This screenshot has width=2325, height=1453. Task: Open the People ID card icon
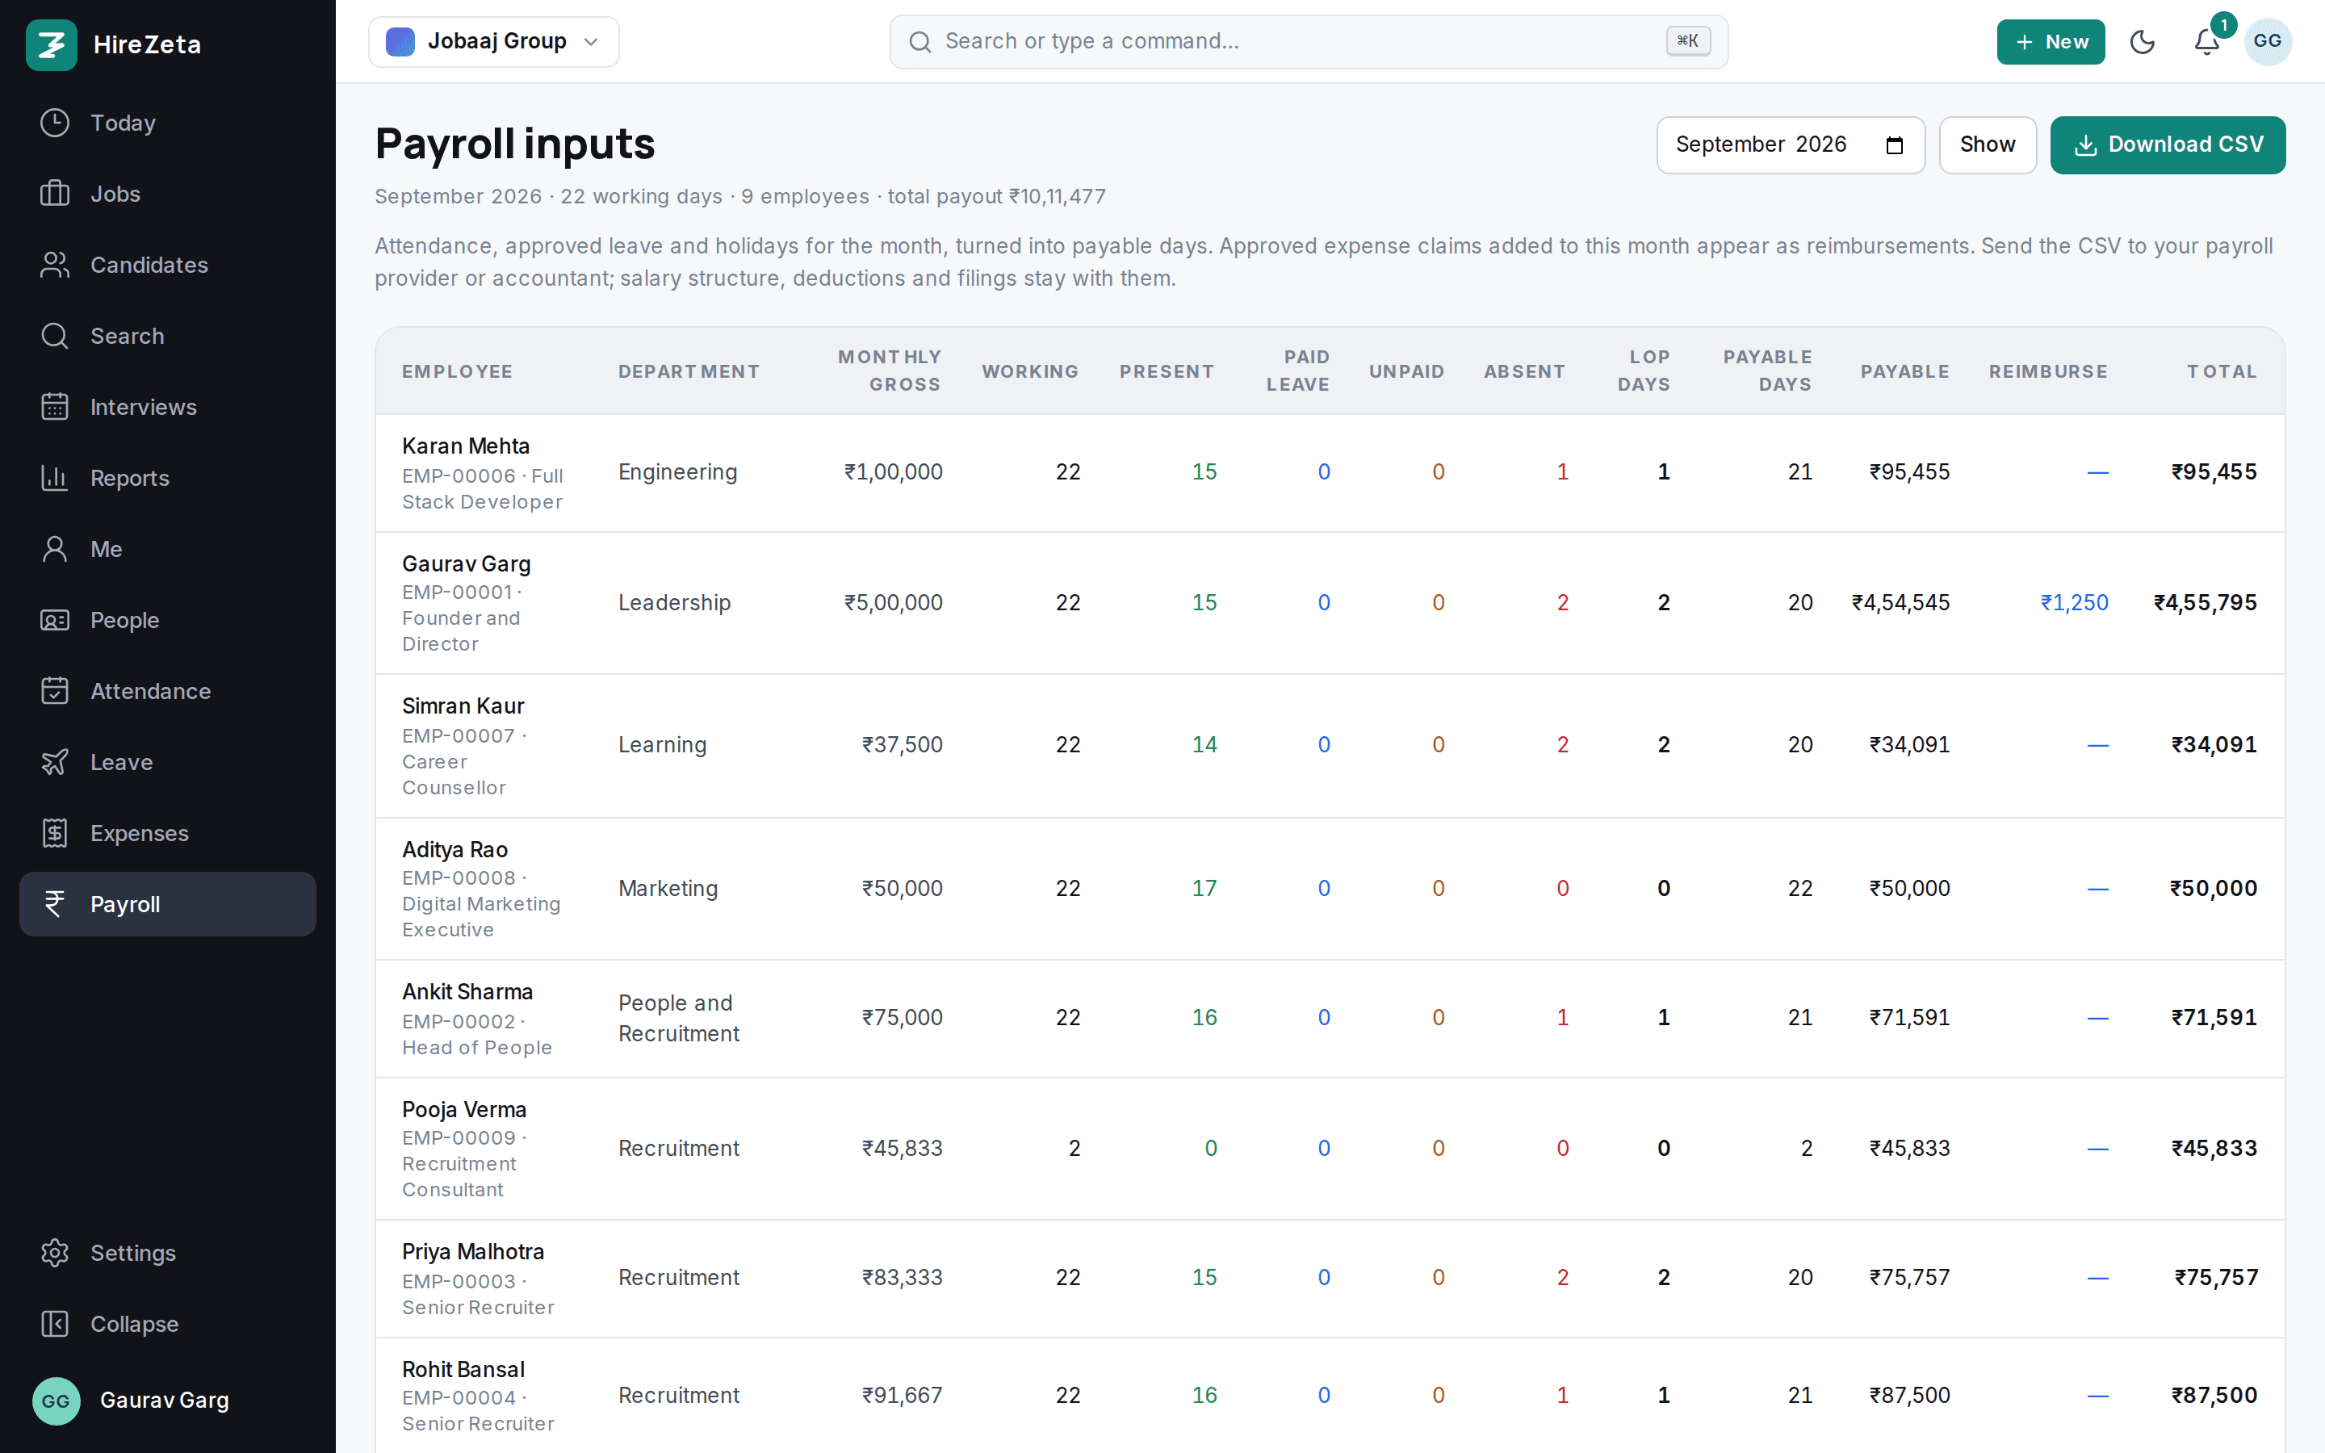click(x=55, y=621)
